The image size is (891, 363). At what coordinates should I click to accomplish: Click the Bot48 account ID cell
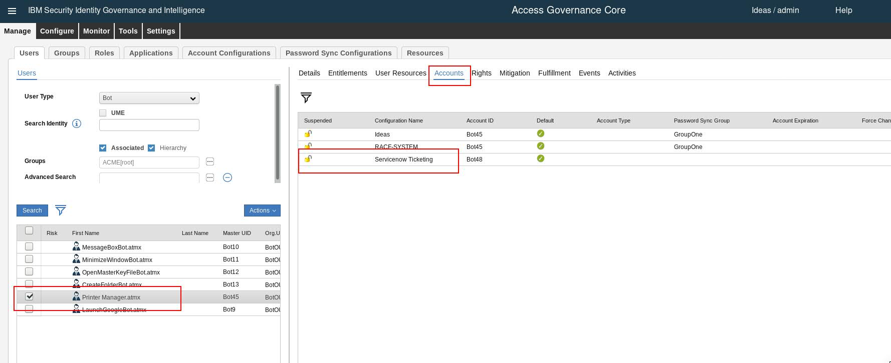[x=475, y=159]
